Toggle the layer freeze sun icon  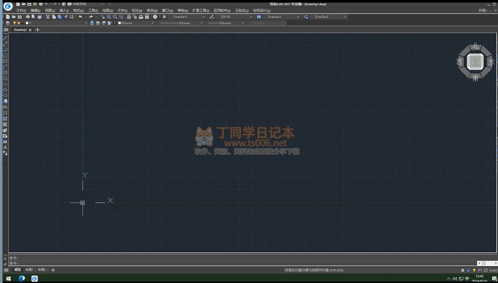(18, 23)
